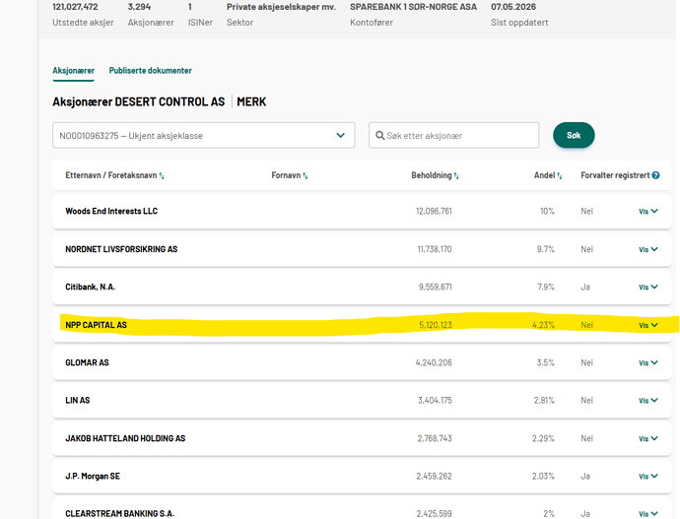Click the share percentage 7.9%
The width and height of the screenshot is (680, 519).
point(546,288)
